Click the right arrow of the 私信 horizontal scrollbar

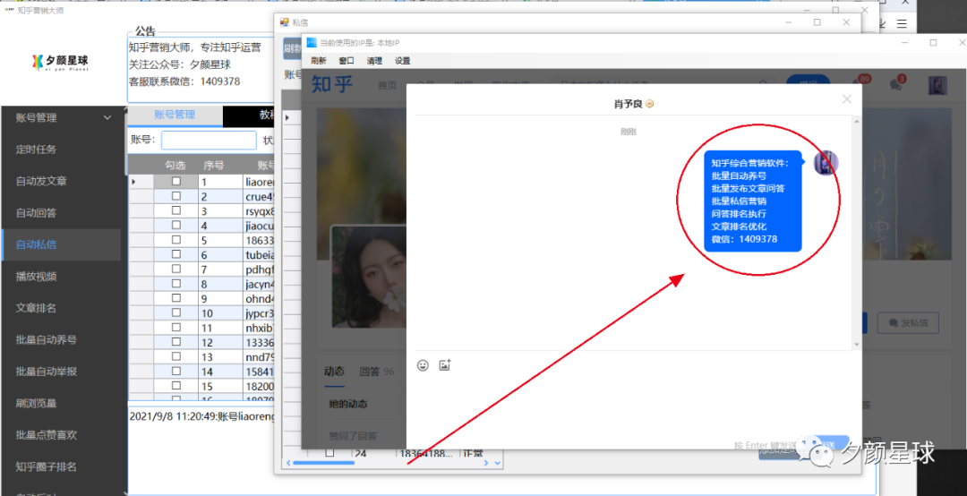point(486,463)
